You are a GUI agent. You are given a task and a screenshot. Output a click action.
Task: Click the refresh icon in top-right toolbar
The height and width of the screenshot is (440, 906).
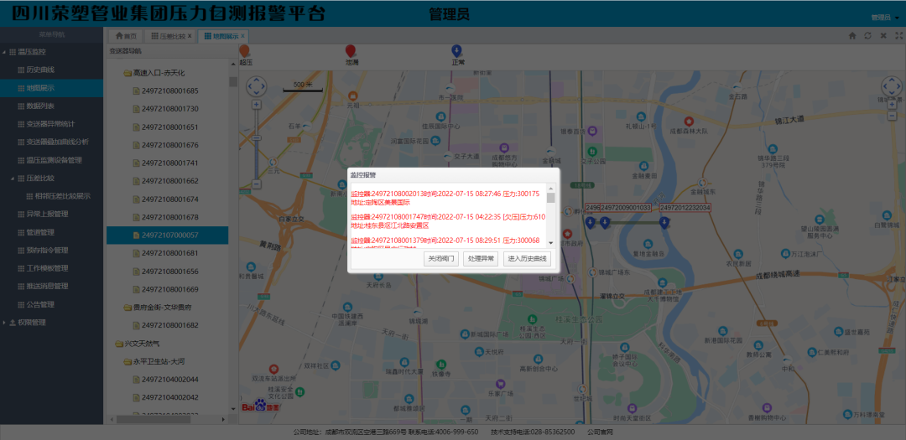867,36
